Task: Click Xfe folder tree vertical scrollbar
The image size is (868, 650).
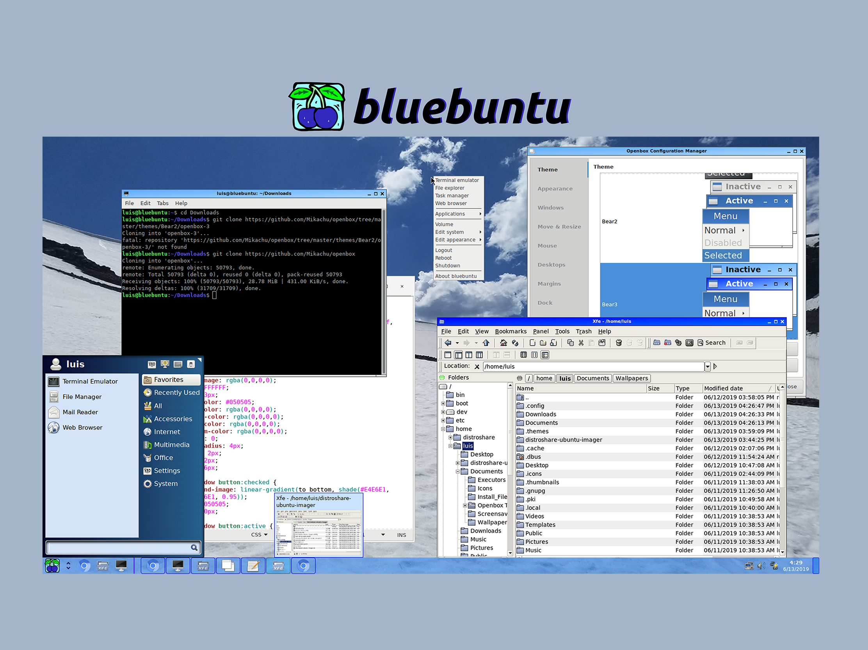Action: coord(510,469)
